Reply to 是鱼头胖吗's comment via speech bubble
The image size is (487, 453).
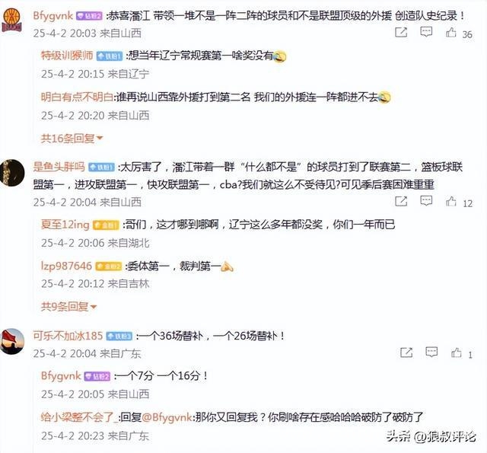[x=426, y=201]
